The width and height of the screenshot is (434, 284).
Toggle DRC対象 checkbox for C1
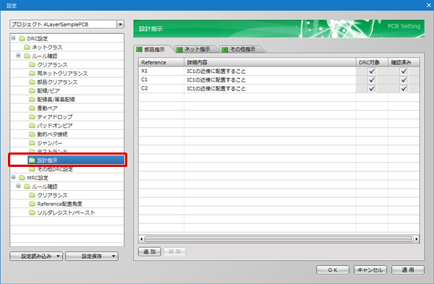click(x=372, y=80)
